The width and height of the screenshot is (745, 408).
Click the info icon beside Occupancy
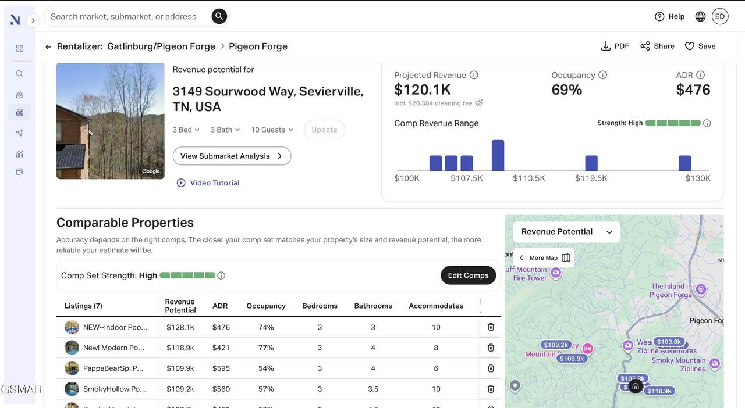(603, 75)
